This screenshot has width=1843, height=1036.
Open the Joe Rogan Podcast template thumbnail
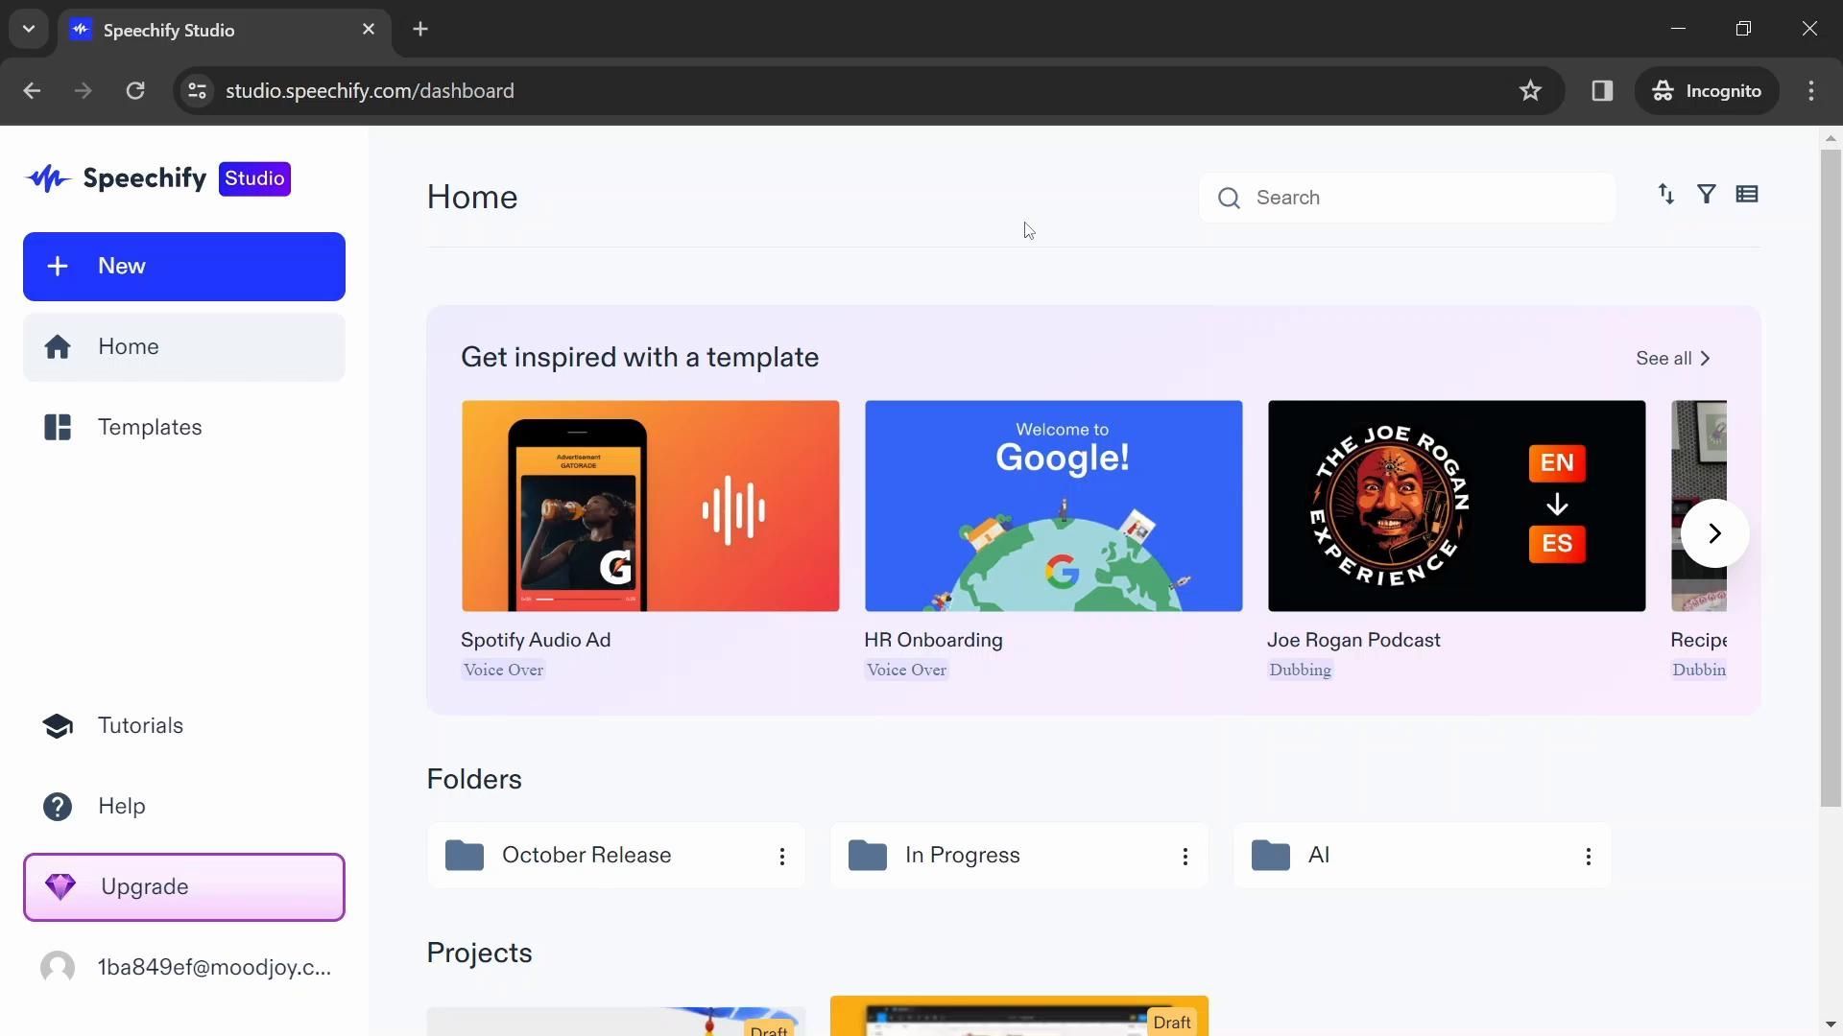coord(1456,506)
